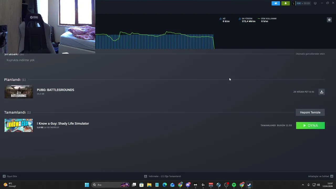Viewport: 336px width, 189px height.
Task: Open download settings gear icon
Action: click(x=329, y=20)
